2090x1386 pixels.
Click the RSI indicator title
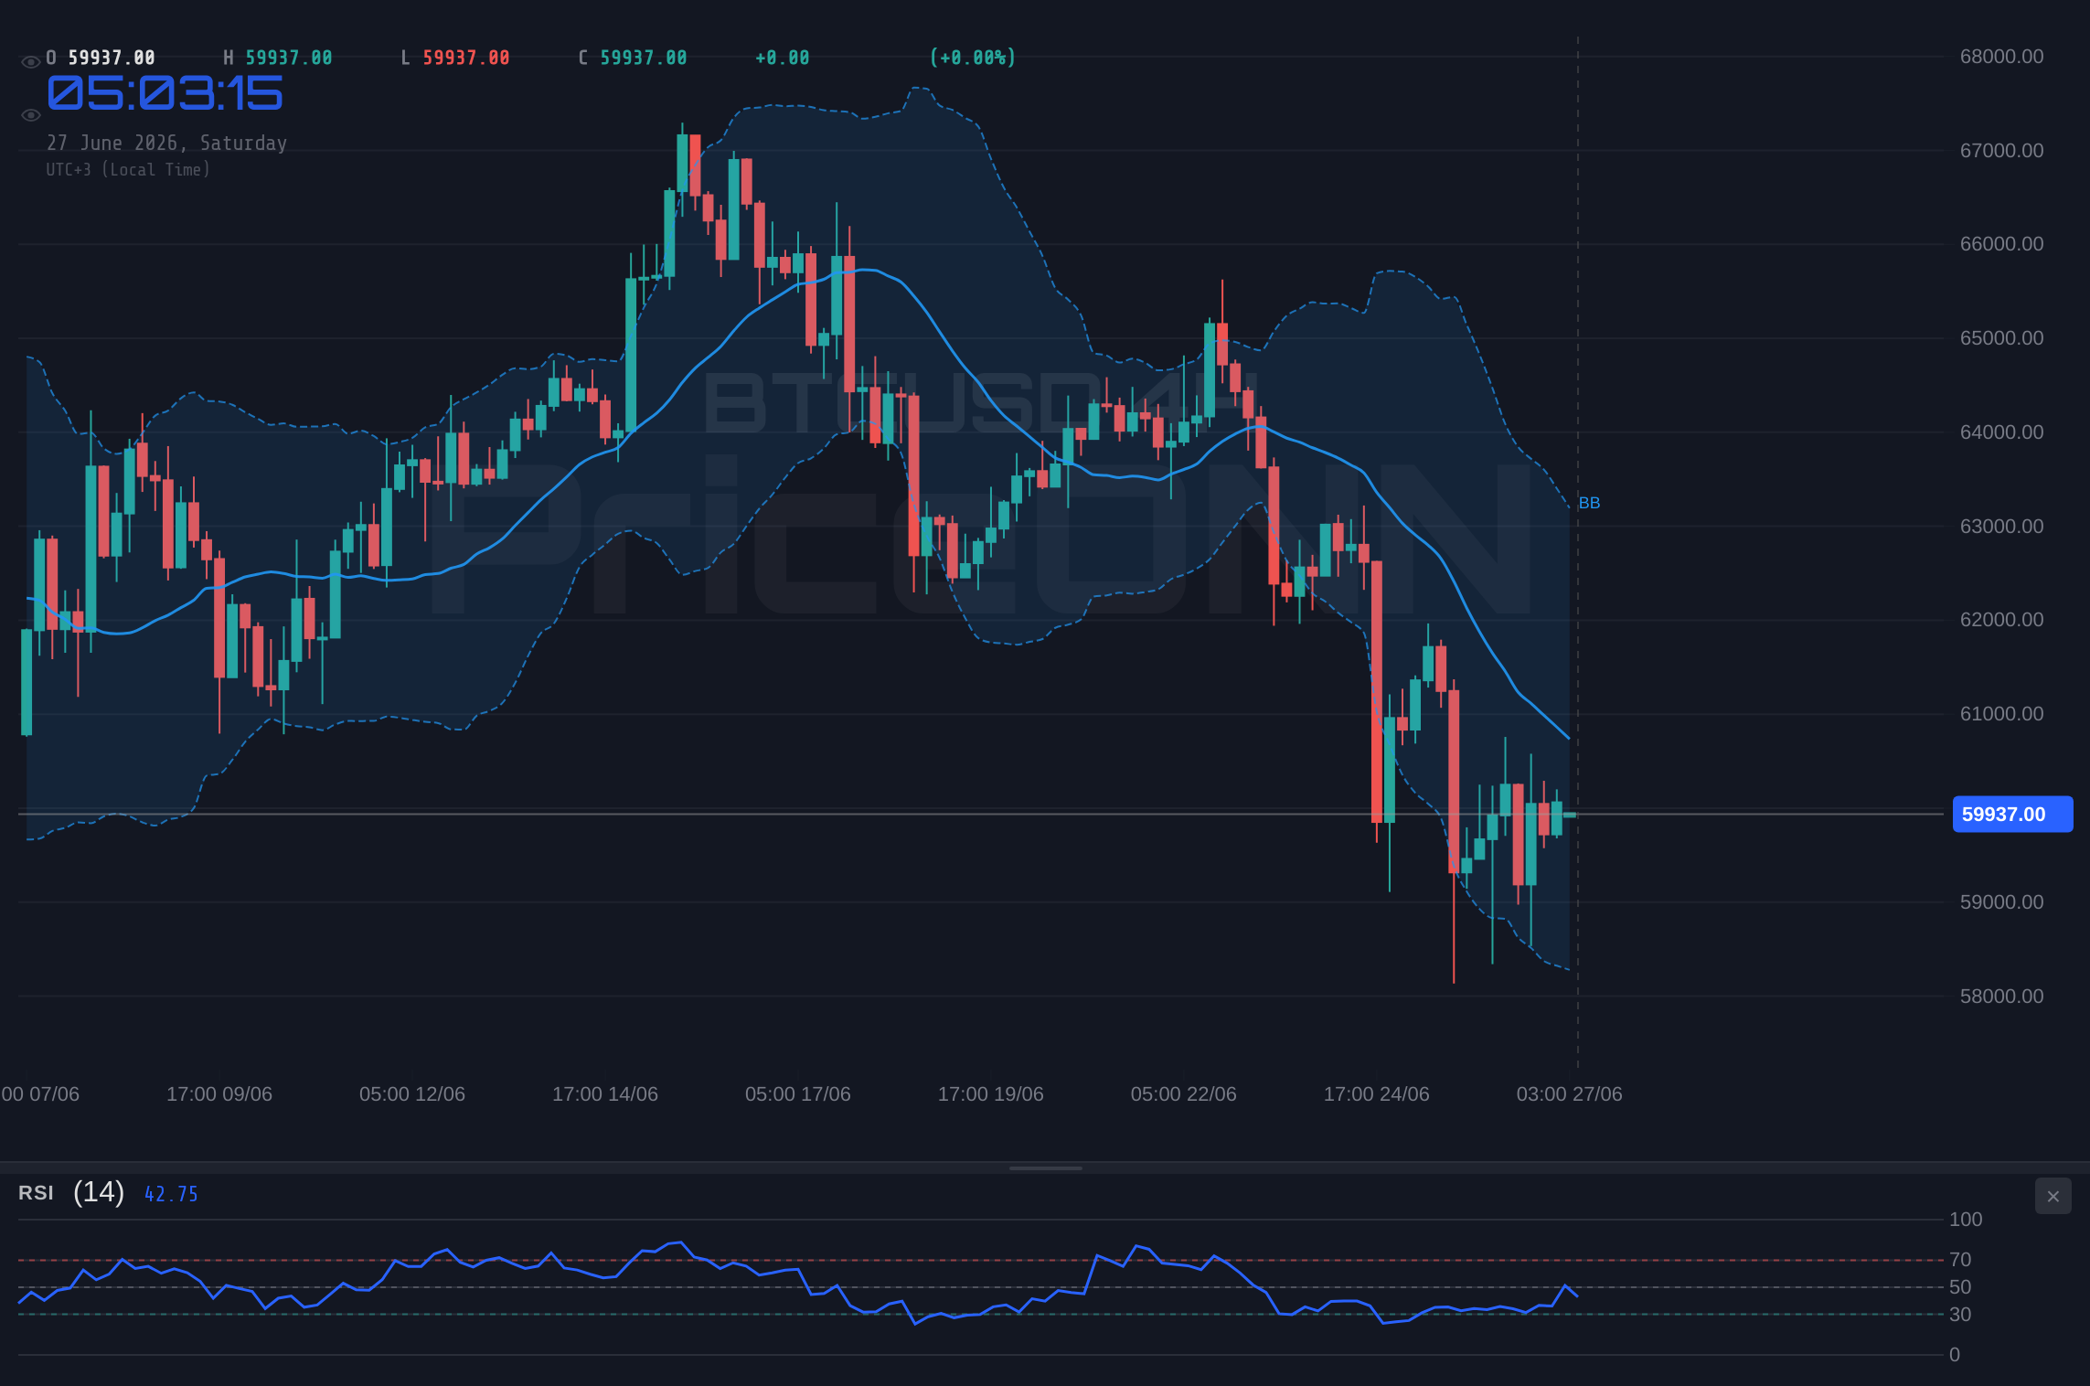point(36,1193)
